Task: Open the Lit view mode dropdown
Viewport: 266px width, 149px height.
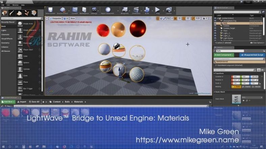Action: click(x=66, y=18)
